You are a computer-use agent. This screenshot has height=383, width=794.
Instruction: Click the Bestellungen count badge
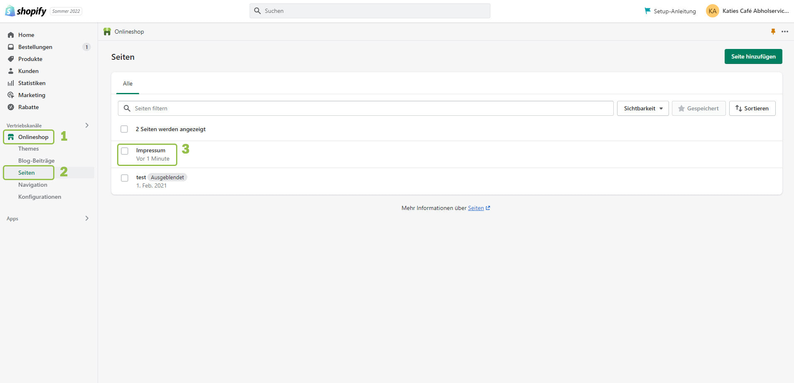(x=86, y=47)
